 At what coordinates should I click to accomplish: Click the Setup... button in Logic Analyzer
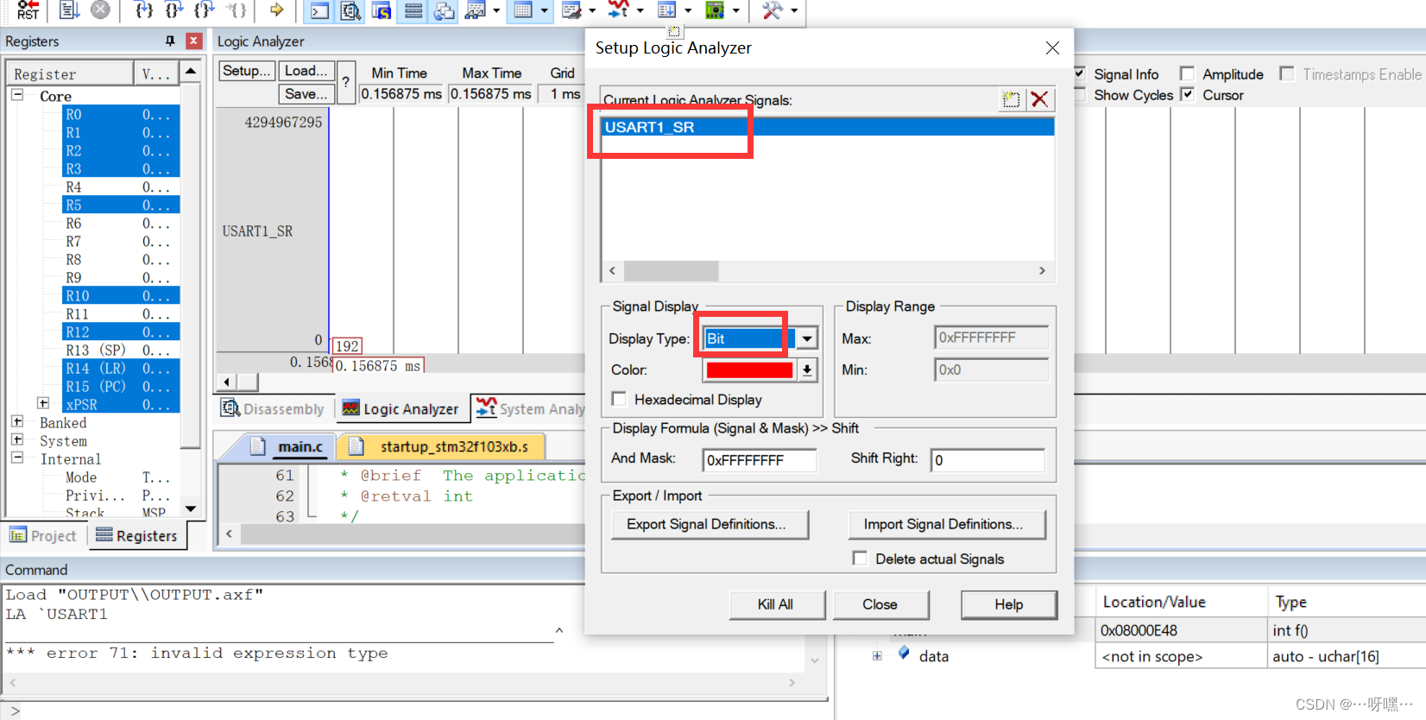(x=247, y=71)
